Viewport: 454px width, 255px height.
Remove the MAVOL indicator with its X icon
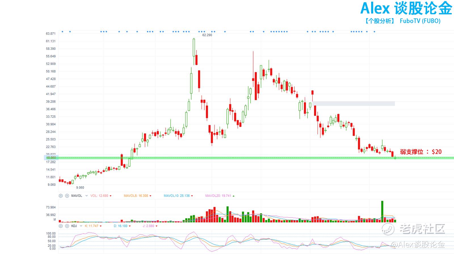click(x=67, y=196)
